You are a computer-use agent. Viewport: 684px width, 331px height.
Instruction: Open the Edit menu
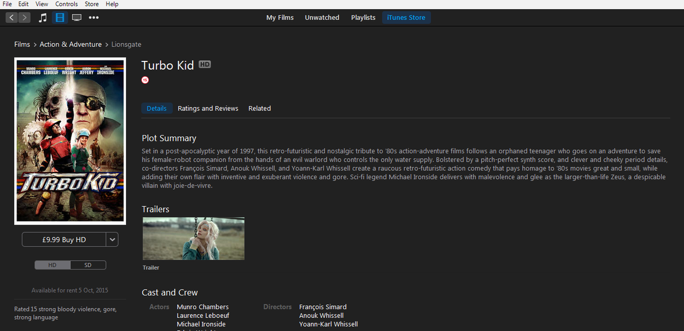click(x=23, y=4)
